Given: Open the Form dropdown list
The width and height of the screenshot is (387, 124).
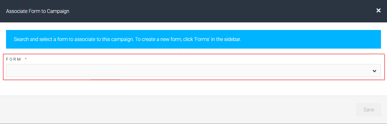Looking at the screenshot, I should [193, 70].
